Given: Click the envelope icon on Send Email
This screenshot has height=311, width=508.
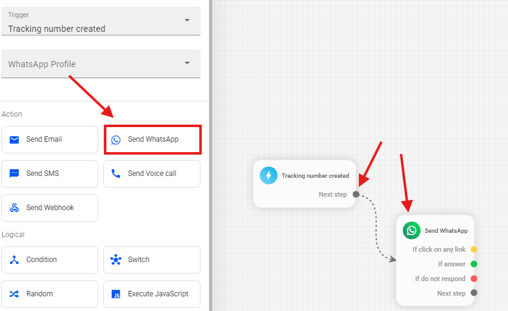Looking at the screenshot, I should point(15,140).
